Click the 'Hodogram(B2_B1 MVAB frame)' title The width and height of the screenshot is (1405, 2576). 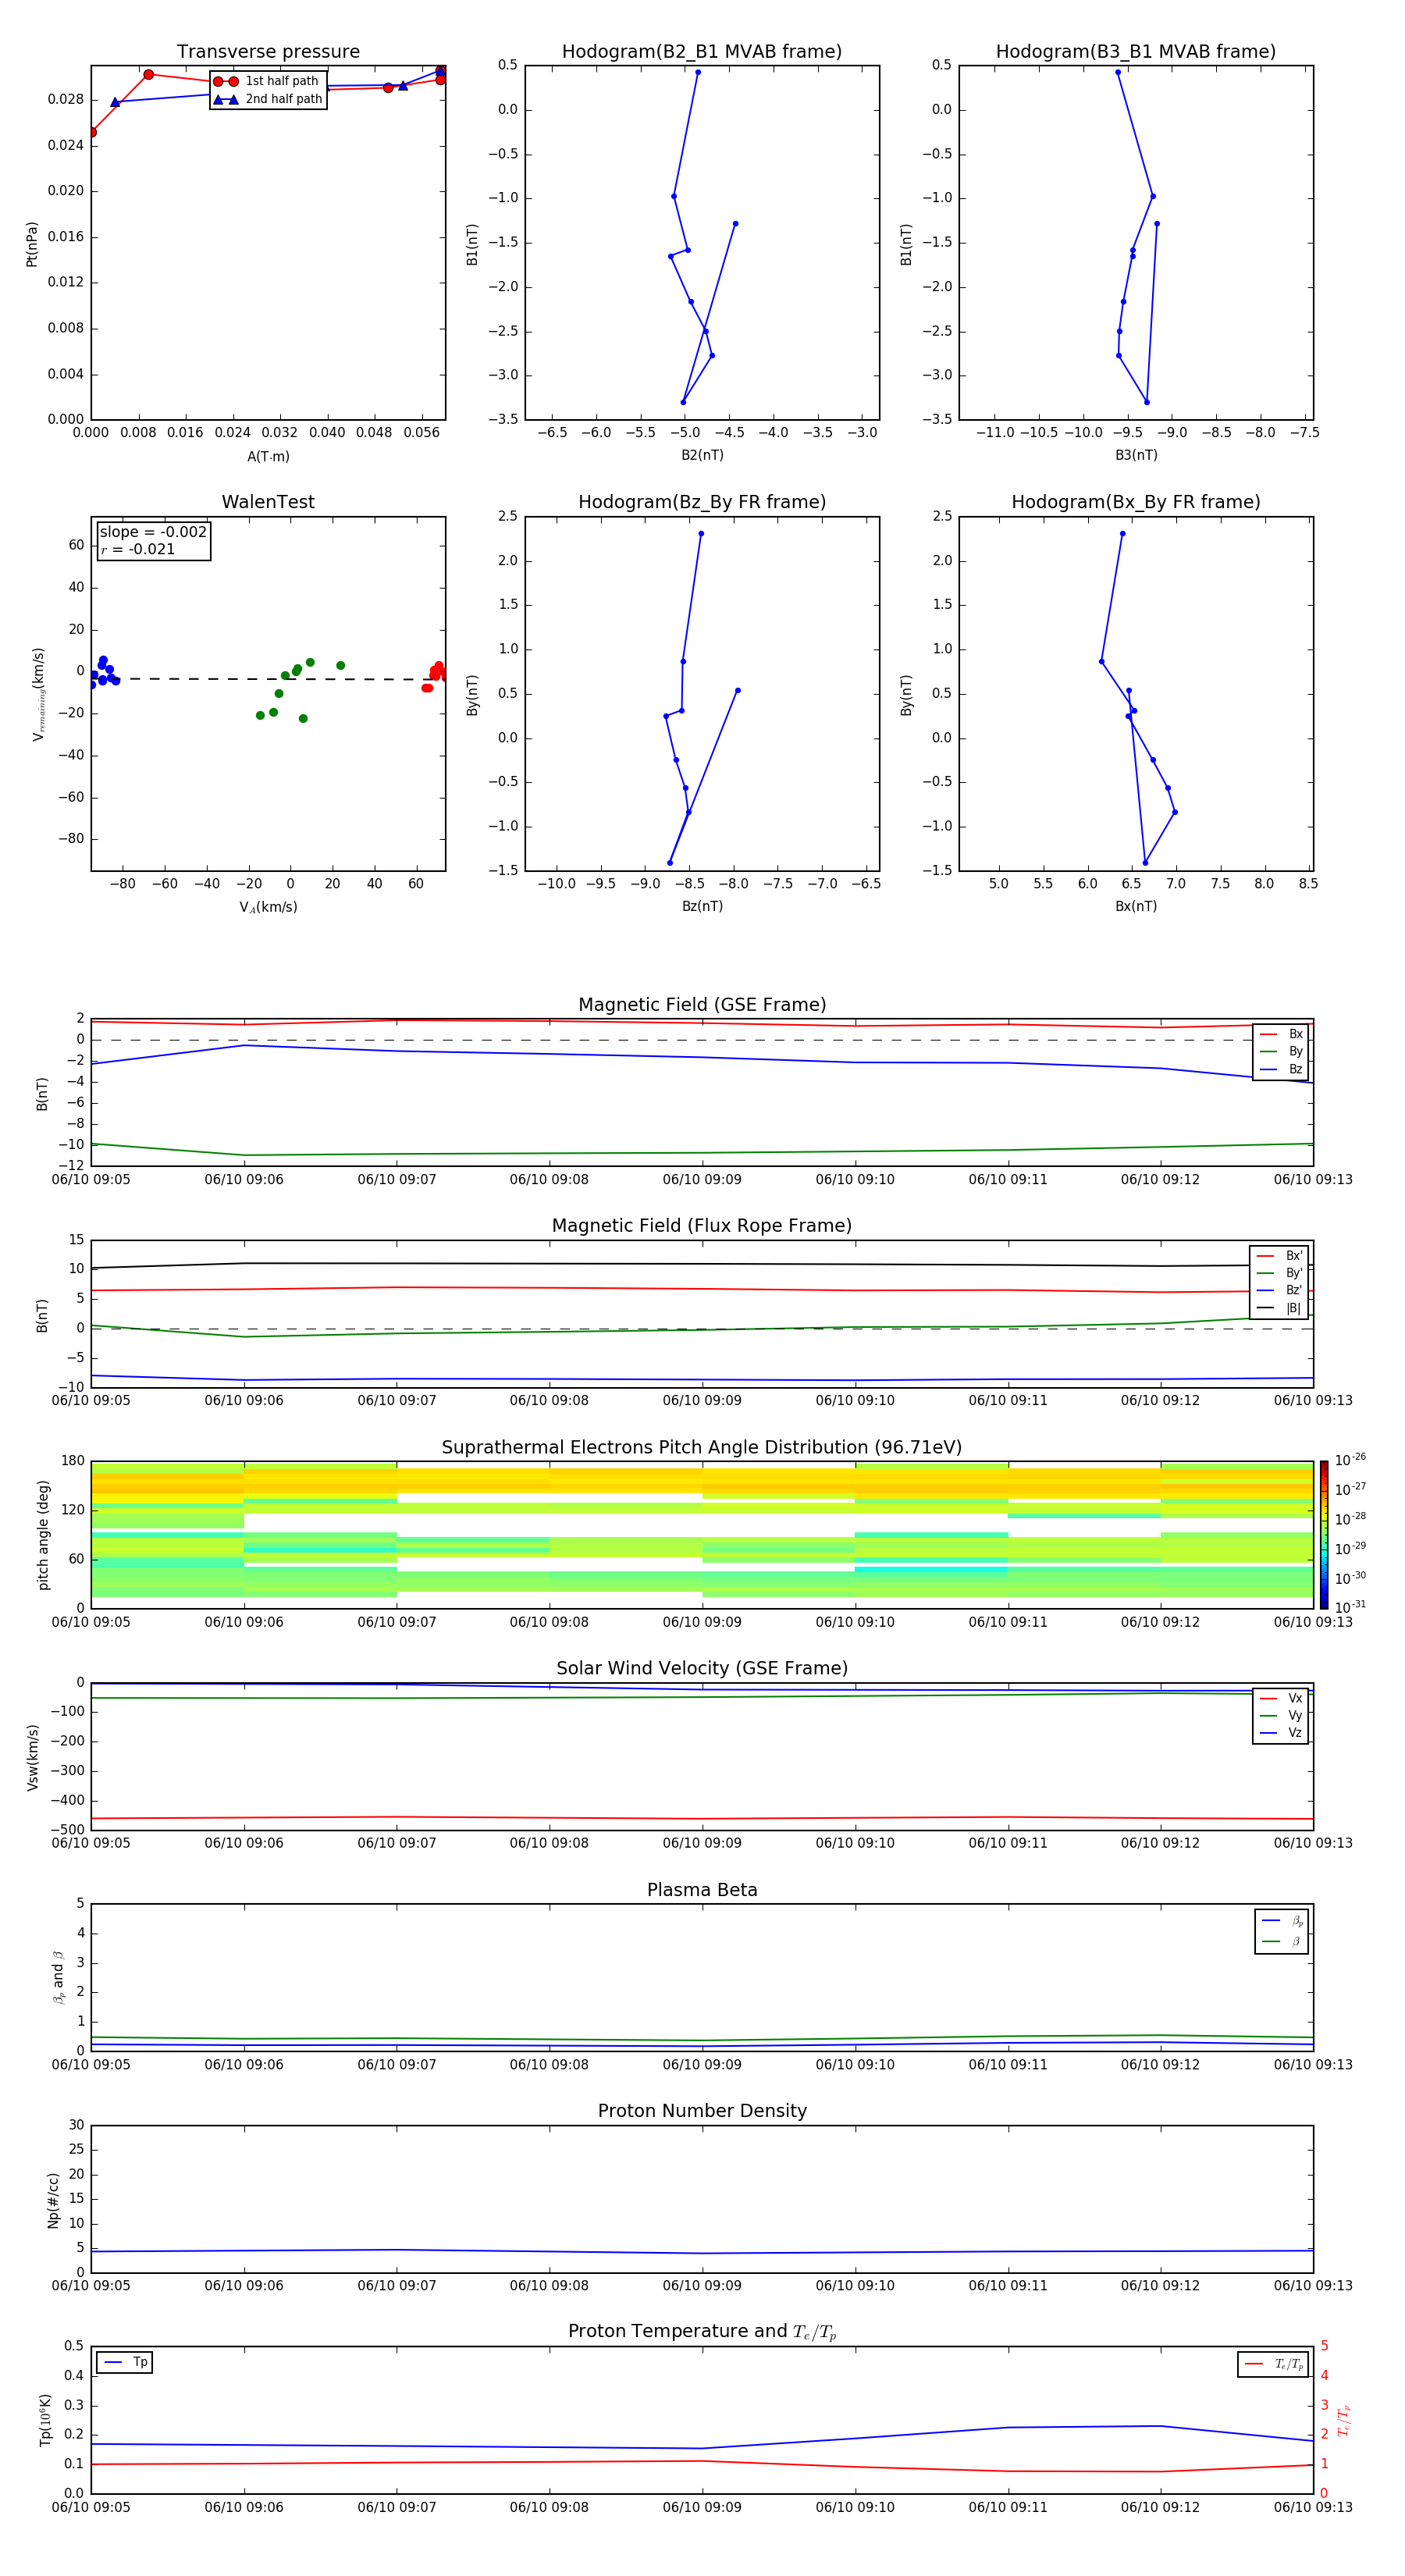coord(702,52)
